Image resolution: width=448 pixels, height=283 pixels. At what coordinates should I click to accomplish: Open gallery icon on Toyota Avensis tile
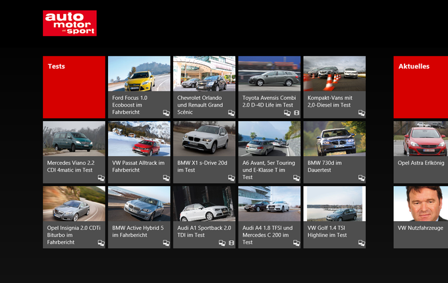[287, 113]
